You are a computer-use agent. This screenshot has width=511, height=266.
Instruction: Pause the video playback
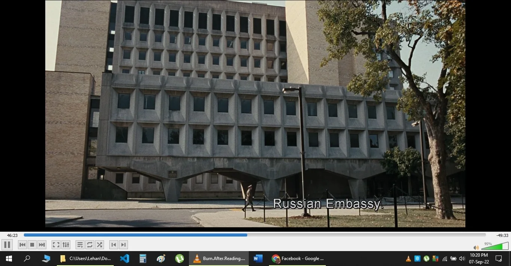pos(7,245)
